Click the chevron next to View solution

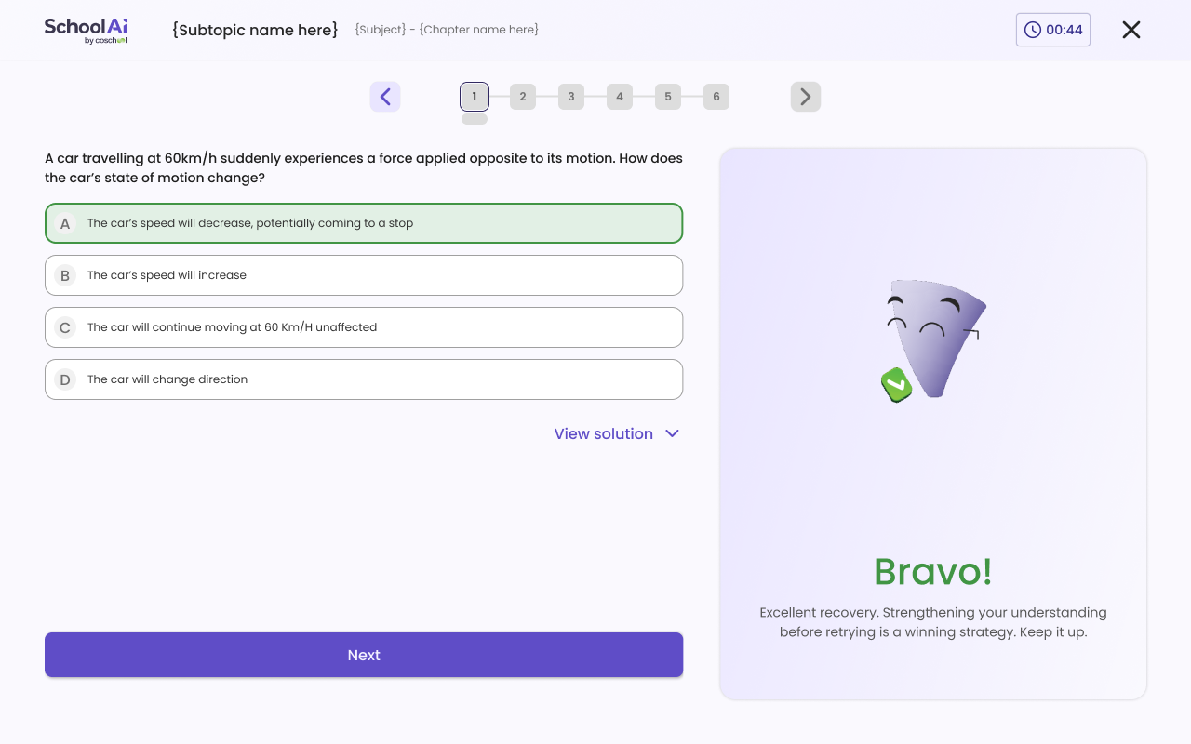(673, 433)
